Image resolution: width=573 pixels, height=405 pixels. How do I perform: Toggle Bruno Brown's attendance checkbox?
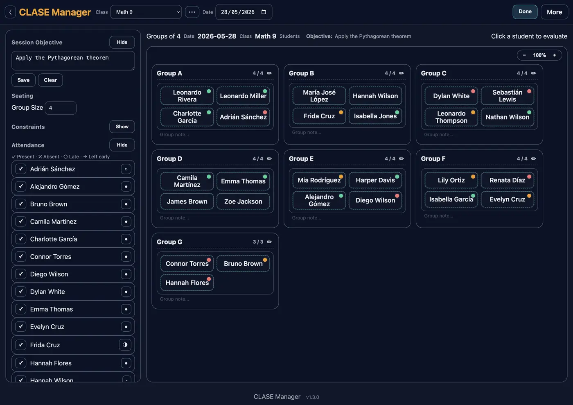[x=20, y=204]
